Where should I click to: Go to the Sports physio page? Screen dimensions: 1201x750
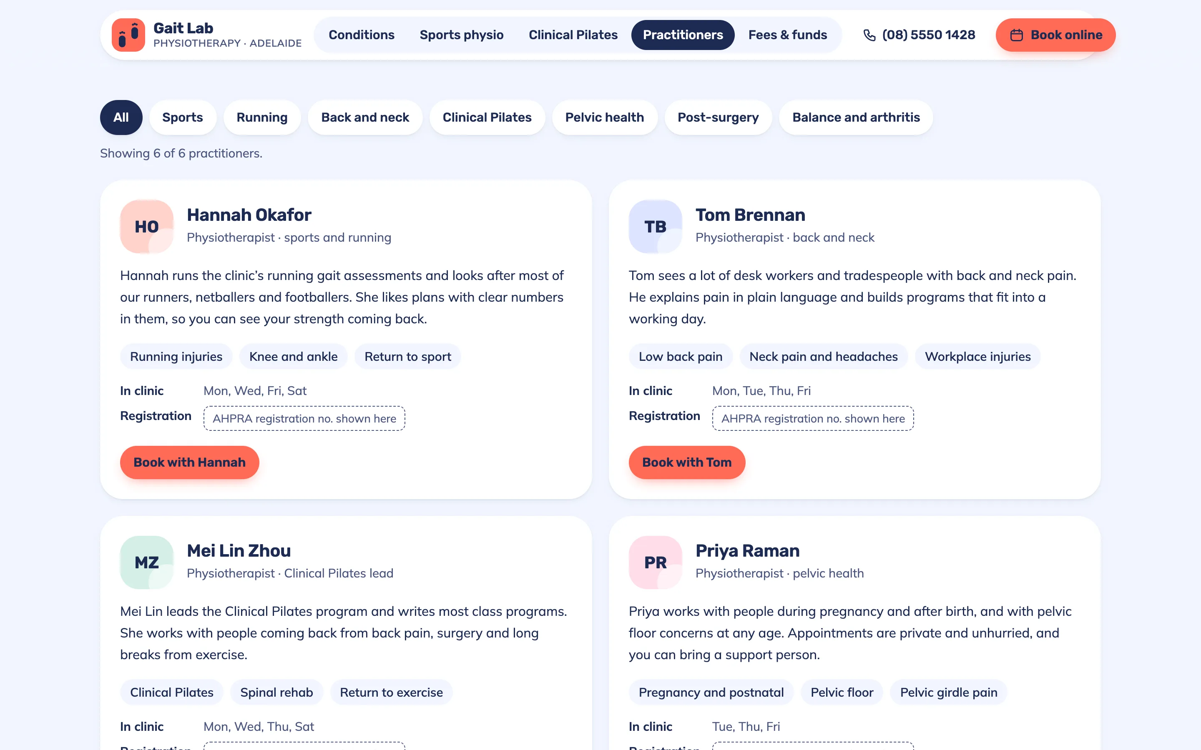tap(462, 35)
